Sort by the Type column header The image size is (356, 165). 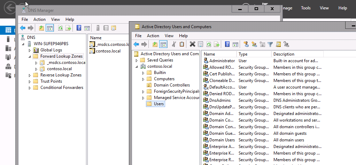[x=254, y=54]
